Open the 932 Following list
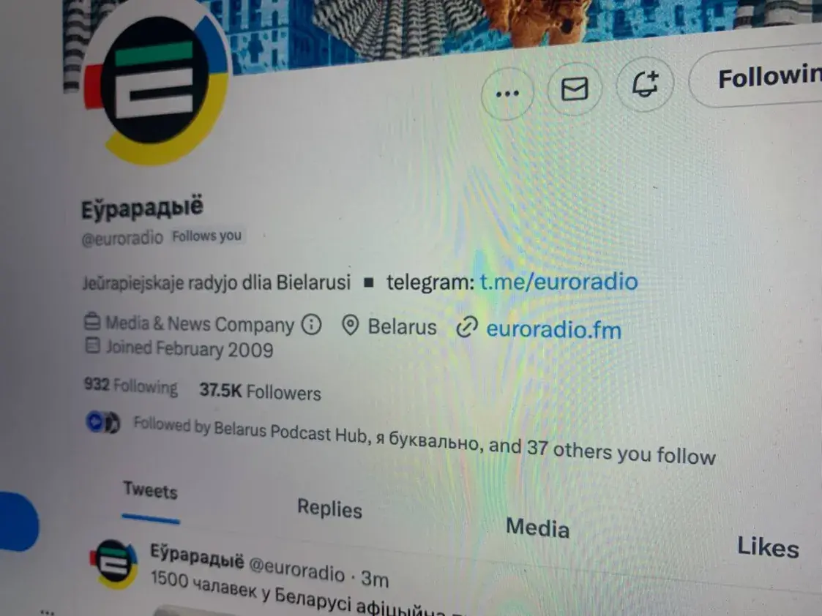This screenshot has height=616, width=822. 131,386
